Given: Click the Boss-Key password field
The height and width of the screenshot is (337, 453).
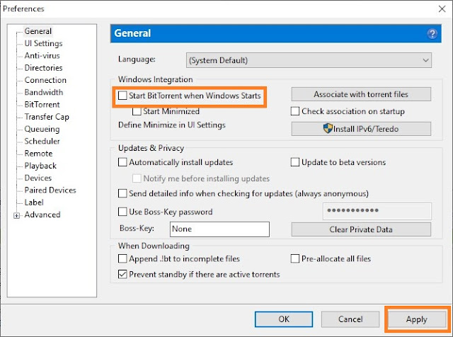Looking at the screenshot, I should pyautogui.click(x=377, y=211).
